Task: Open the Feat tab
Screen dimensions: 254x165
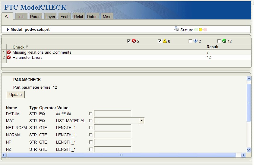Action: [64, 17]
